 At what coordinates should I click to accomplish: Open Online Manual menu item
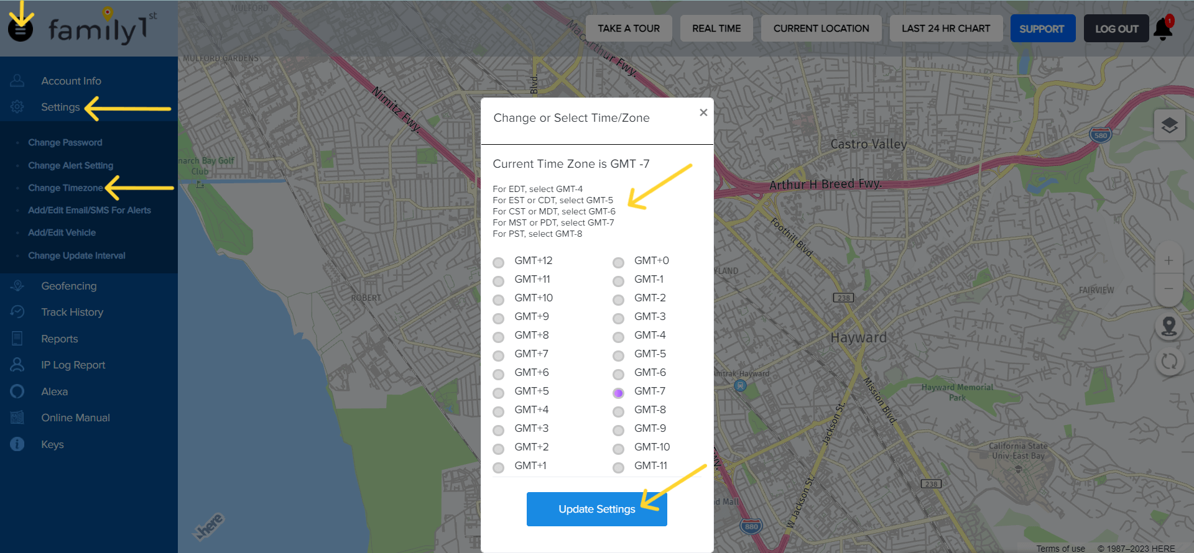(x=76, y=418)
